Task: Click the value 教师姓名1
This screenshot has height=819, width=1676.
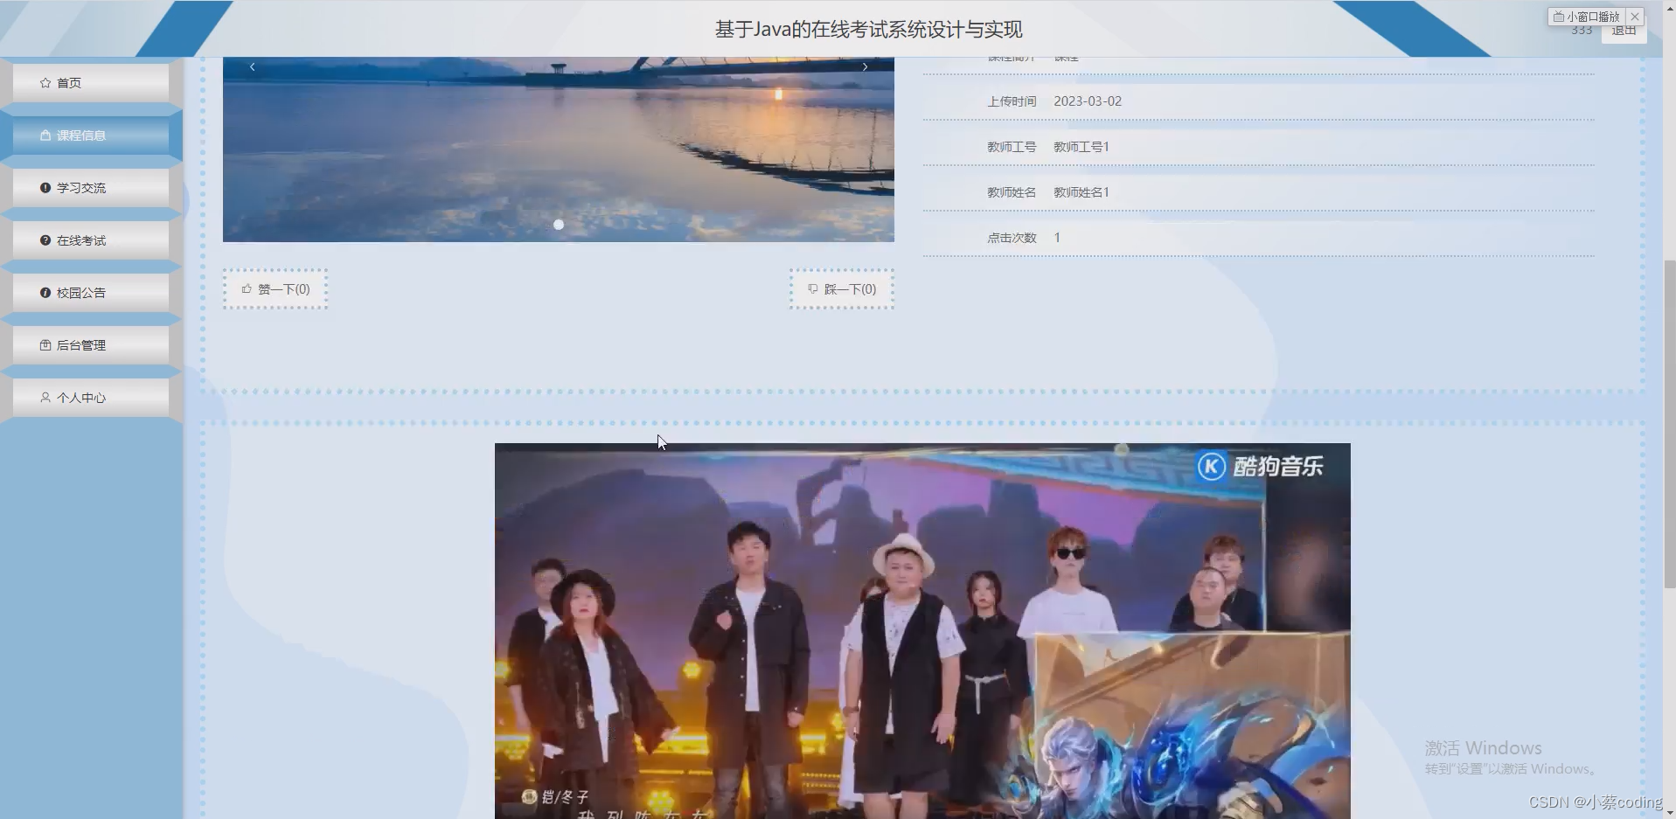Action: pos(1081,192)
